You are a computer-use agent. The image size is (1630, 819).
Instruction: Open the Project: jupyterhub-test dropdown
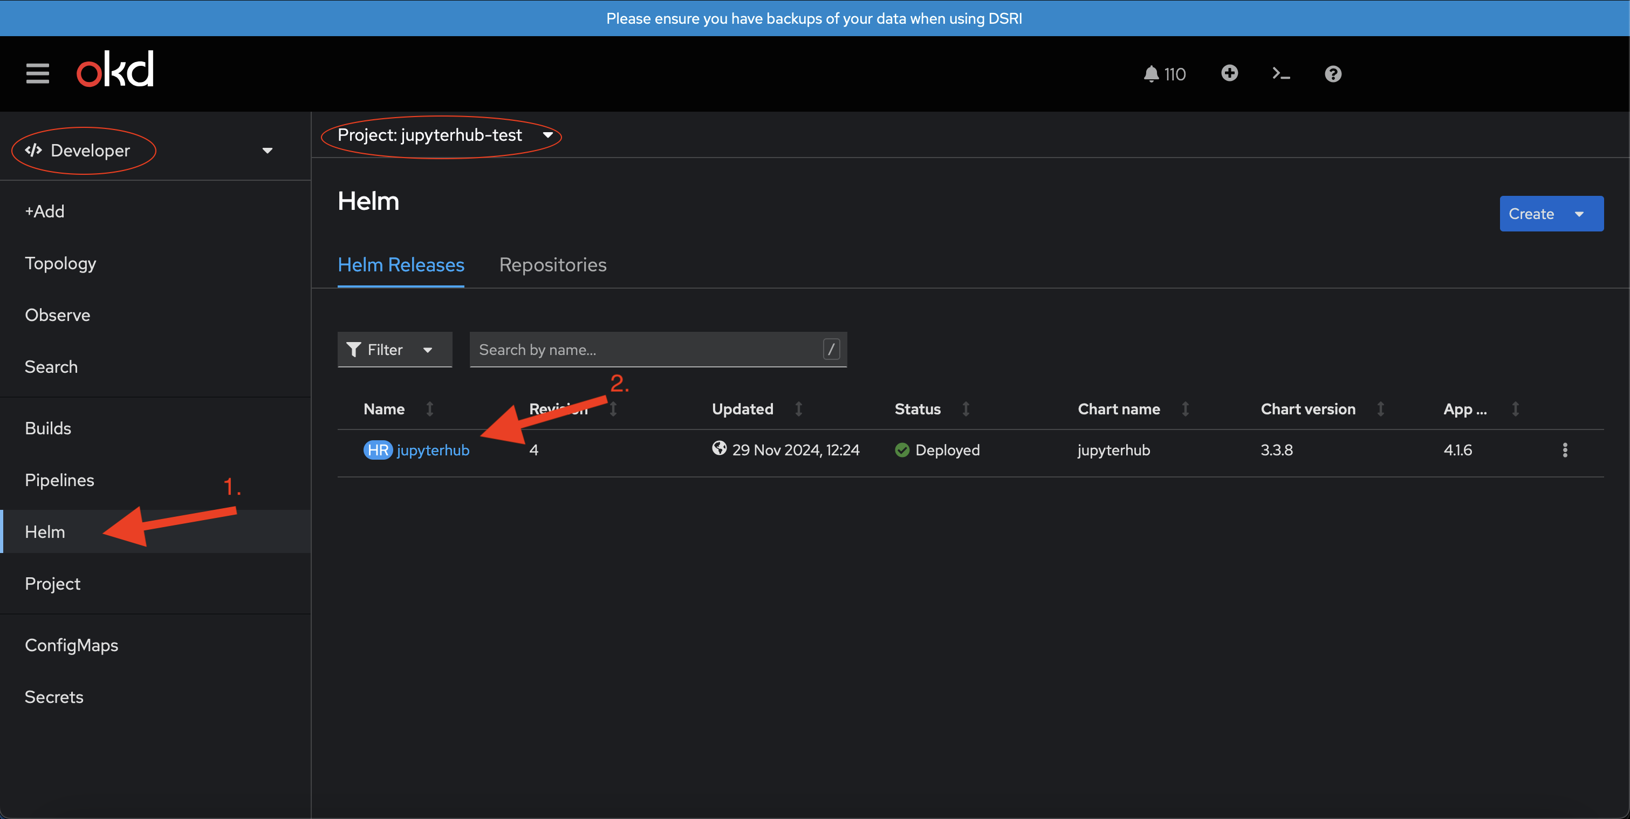445,135
